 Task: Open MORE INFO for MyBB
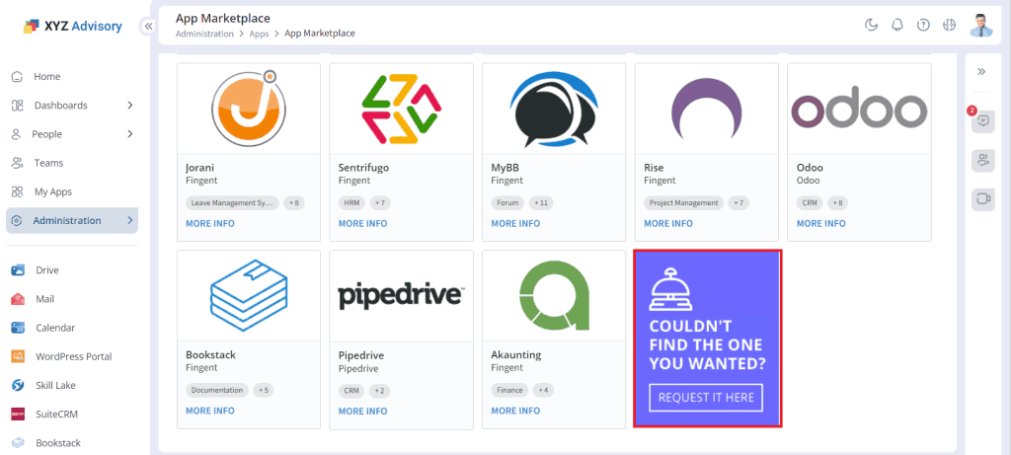pos(515,224)
